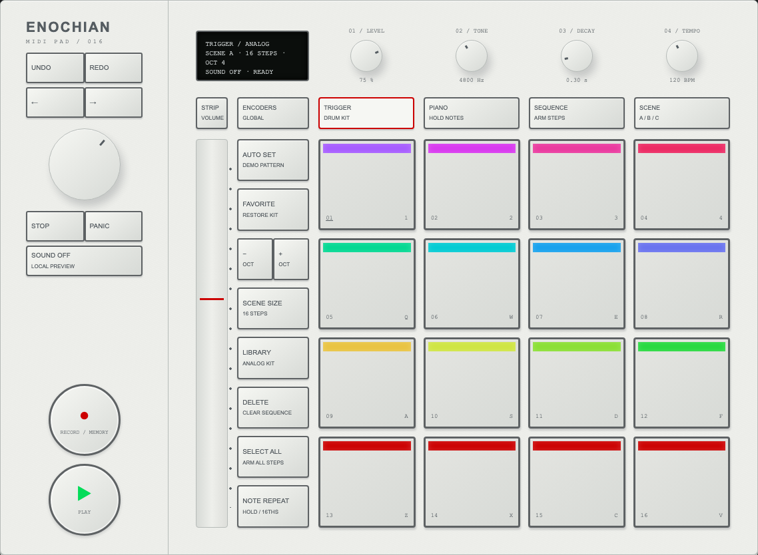Switch to Sequence Arm Steps mode

577,113
